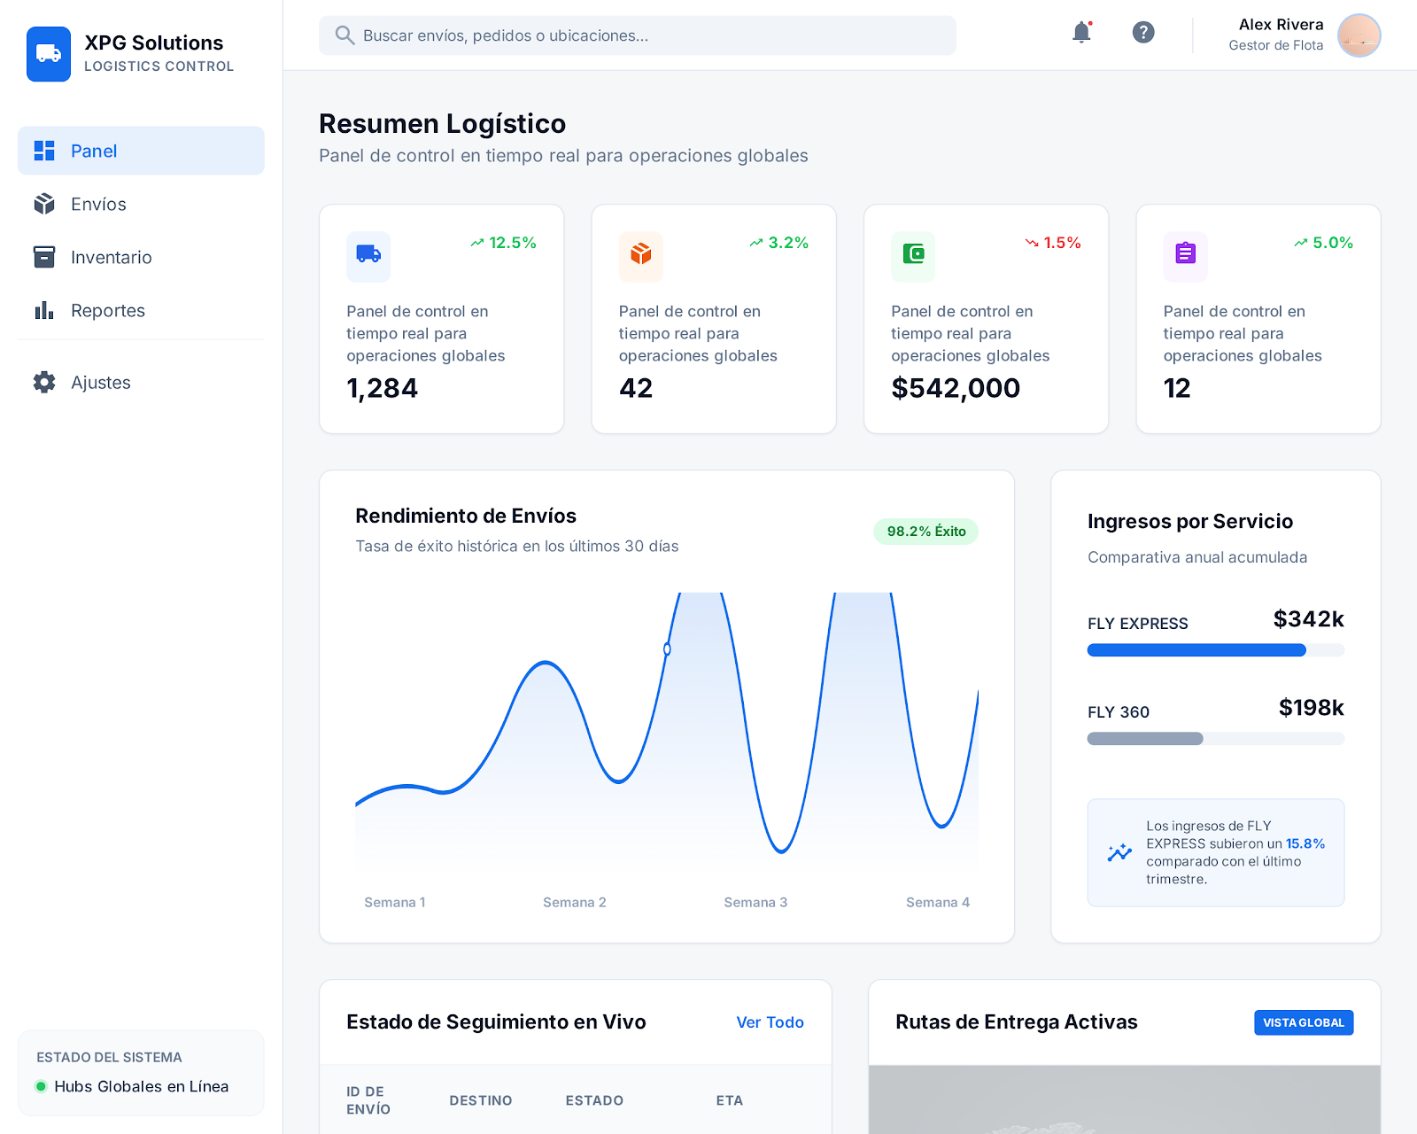Open Alex Rivera's profile avatar

tap(1359, 35)
